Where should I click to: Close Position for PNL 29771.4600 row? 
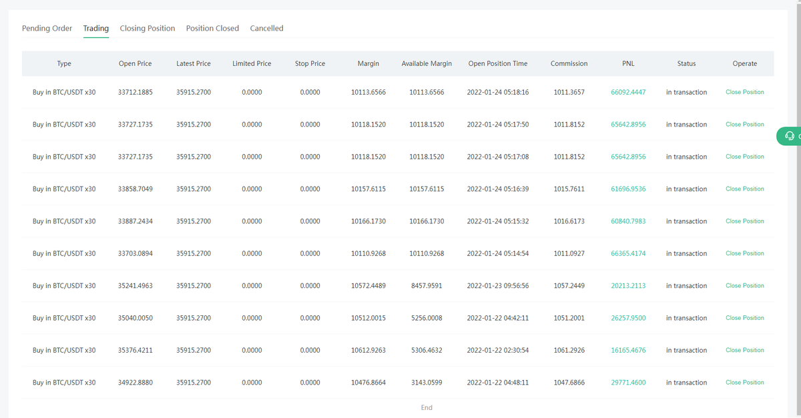click(x=745, y=383)
